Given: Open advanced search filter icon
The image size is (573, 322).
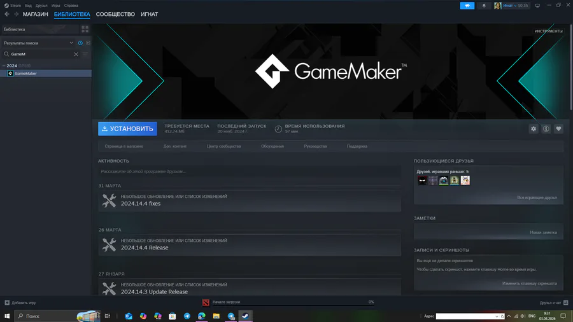Looking at the screenshot, I should [85, 54].
